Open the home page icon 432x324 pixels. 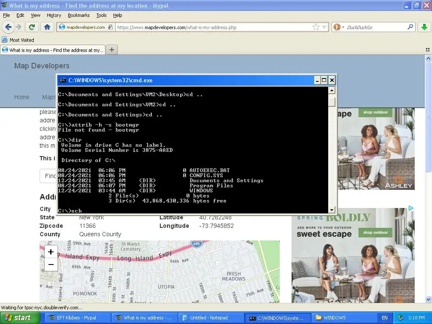(x=47, y=27)
